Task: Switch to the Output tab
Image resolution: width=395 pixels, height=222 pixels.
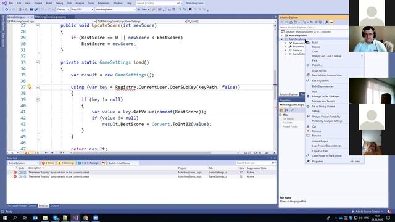Action: pos(54,205)
